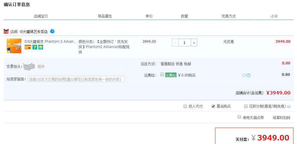
Task: Click 修改 to edit invoice title
Action: pos(41,66)
